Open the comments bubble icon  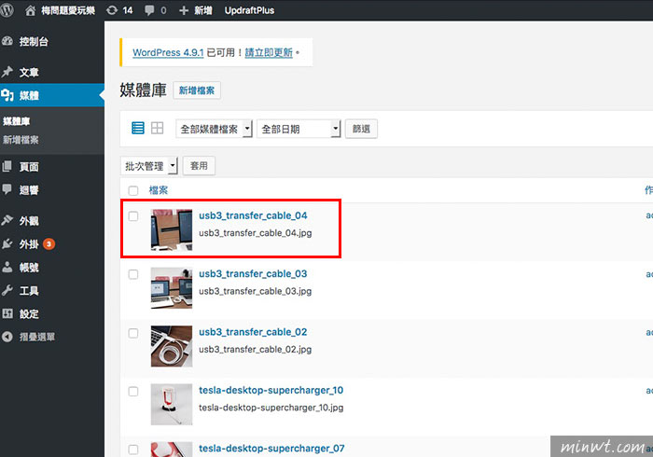point(149,10)
